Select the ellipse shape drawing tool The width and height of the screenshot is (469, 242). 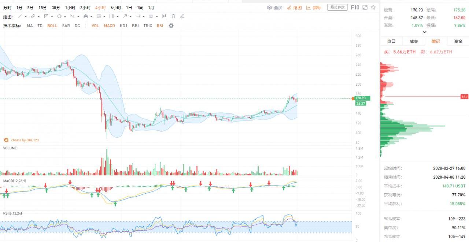59,16
